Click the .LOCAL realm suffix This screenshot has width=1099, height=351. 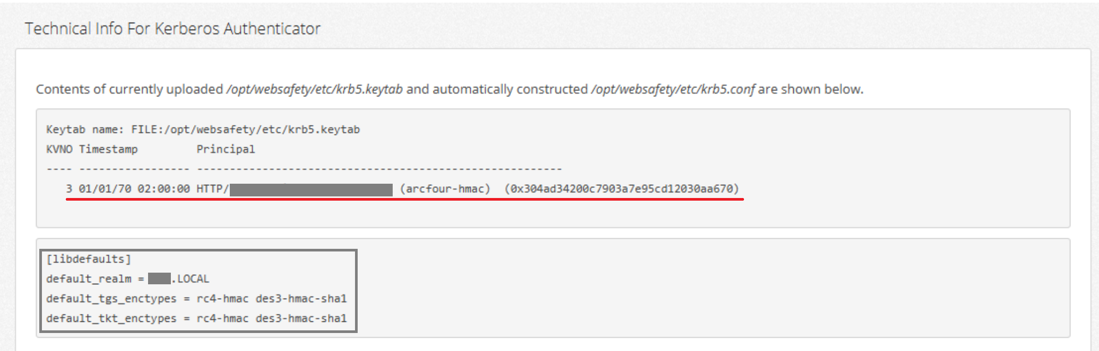pos(191,279)
